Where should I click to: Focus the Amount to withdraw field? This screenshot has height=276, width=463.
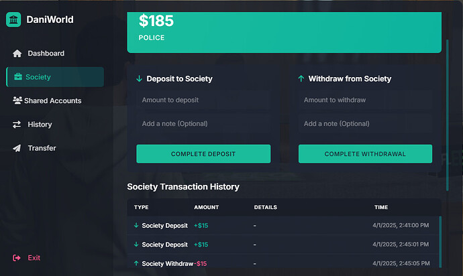tap(365, 100)
